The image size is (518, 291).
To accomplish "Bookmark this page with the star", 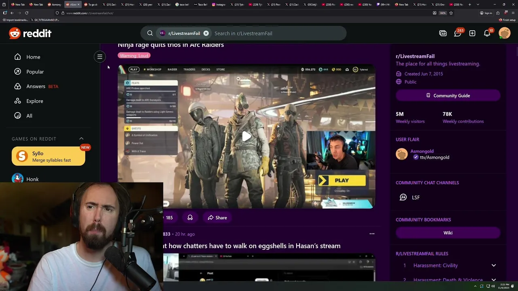I will click(x=451, y=13).
